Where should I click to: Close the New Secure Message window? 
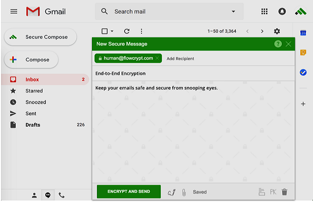288,44
